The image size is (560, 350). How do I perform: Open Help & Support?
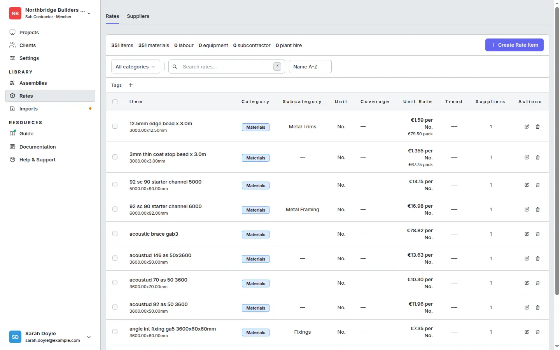point(50,159)
